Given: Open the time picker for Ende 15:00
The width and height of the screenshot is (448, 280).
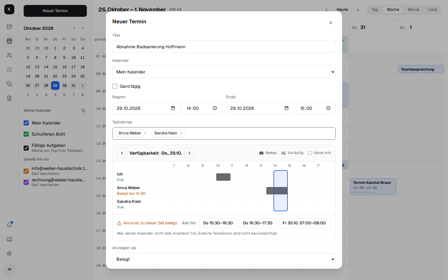Looking at the screenshot, I should pos(328,108).
